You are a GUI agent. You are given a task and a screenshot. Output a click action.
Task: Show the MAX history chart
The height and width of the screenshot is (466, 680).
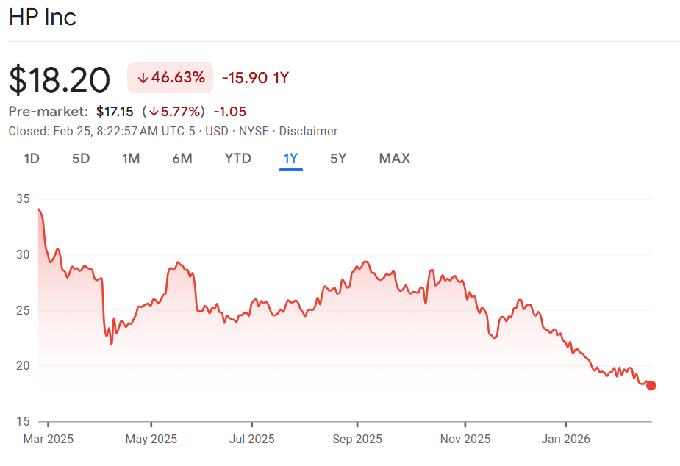(x=394, y=158)
